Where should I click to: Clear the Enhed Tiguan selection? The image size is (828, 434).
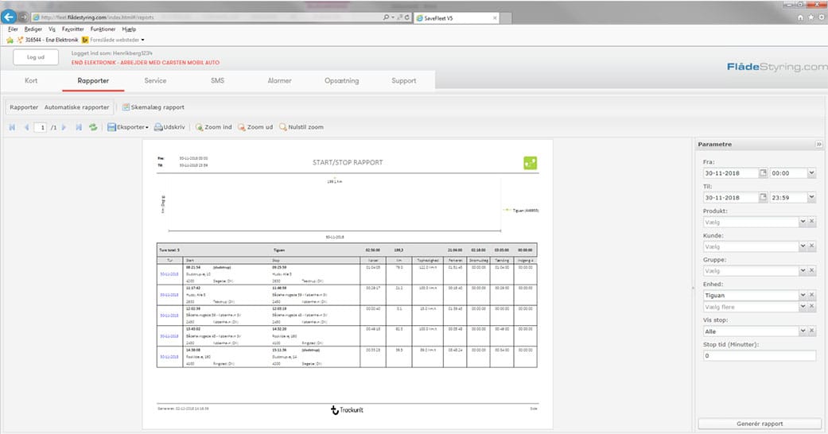pyautogui.click(x=812, y=295)
